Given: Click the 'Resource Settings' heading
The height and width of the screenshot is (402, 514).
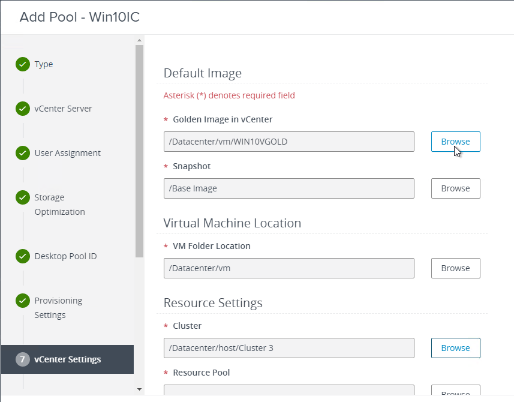Looking at the screenshot, I should click(x=213, y=303).
